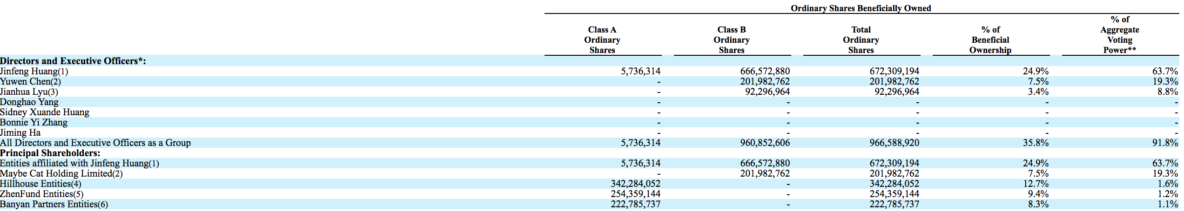Select the ZhenFund Entities(5) row name
Viewport: 1184px width, 211px height.
42,194
